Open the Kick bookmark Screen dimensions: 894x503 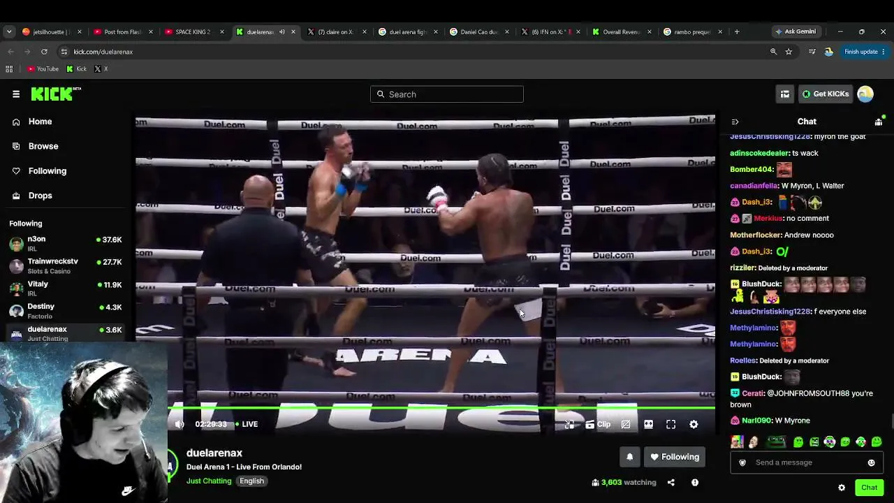pos(77,69)
